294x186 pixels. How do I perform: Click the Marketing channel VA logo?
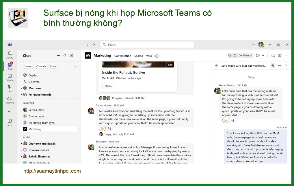(x=88, y=55)
